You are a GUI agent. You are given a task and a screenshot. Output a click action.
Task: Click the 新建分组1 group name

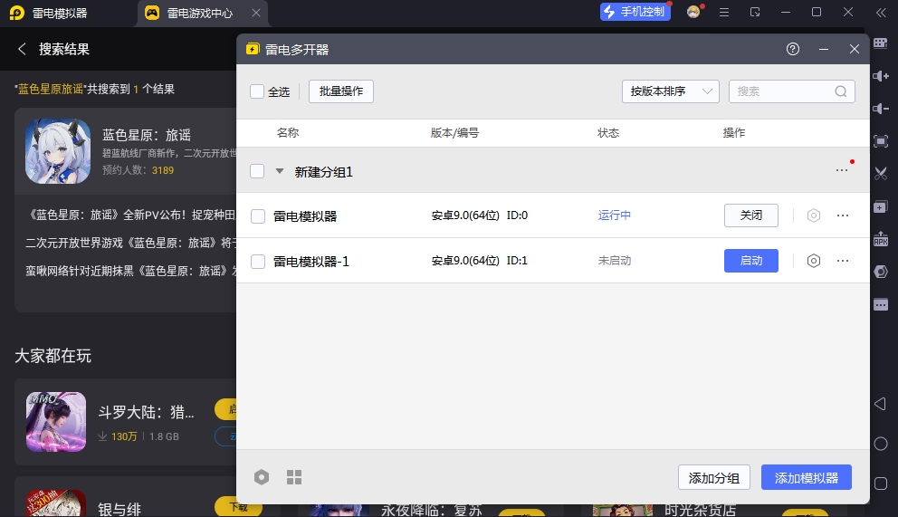tap(323, 172)
